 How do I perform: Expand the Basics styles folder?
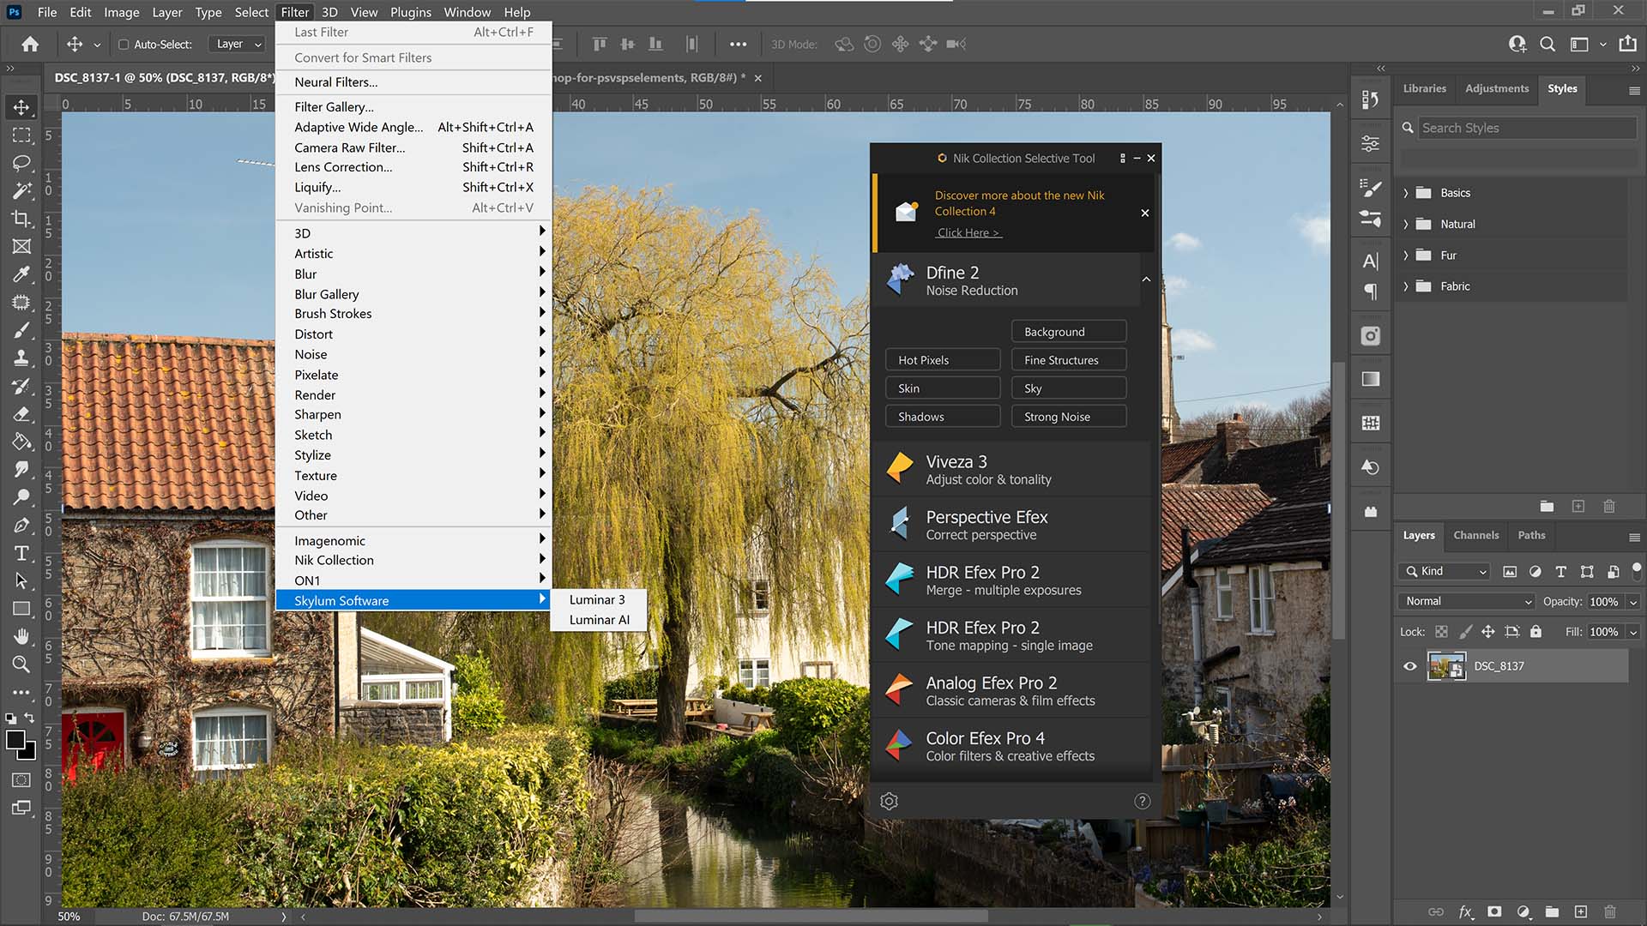tap(1405, 193)
